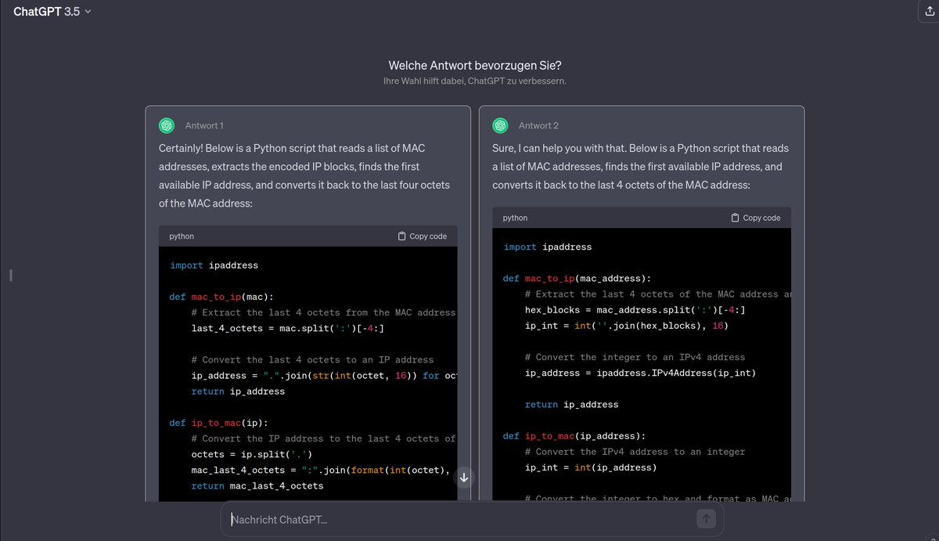Open the ChatGPT 3.5 model dropdown
The image size is (939, 541).
(x=52, y=12)
